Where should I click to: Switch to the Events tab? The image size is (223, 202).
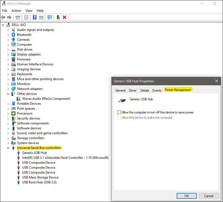coord(157,90)
